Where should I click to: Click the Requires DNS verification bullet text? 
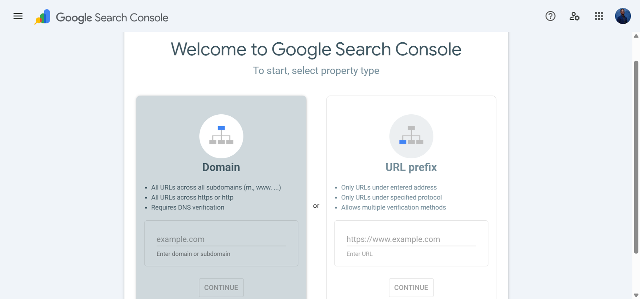(x=188, y=207)
